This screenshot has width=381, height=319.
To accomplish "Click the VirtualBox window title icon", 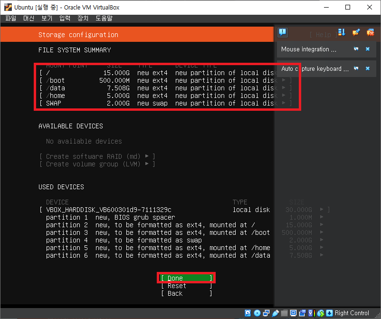I will tap(8, 7).
